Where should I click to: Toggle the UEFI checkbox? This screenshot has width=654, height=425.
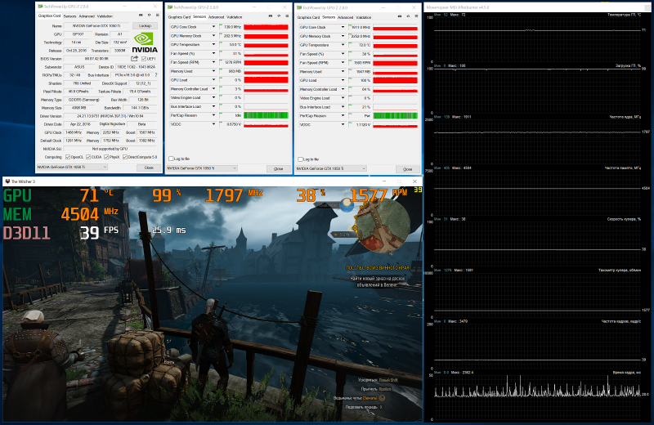click(x=143, y=59)
